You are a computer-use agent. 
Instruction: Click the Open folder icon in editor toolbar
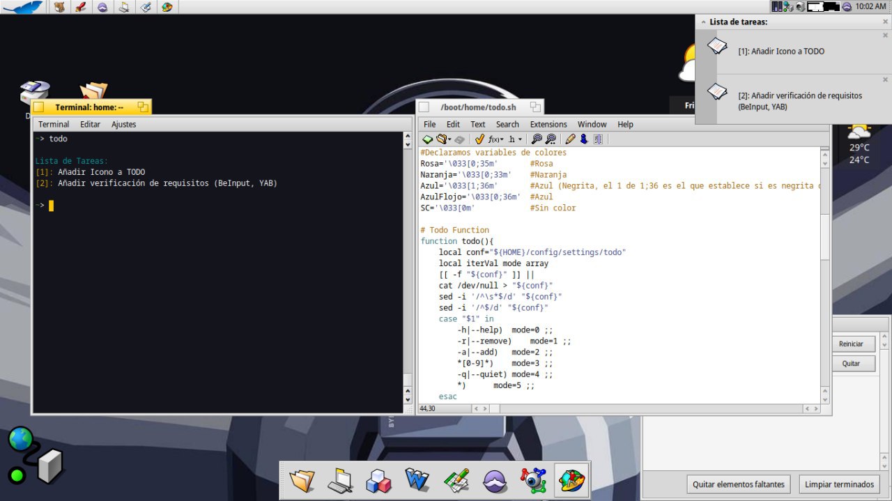pos(440,139)
